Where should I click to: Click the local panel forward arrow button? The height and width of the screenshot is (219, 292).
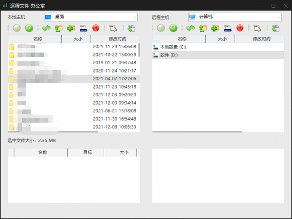pyautogui.click(x=29, y=28)
